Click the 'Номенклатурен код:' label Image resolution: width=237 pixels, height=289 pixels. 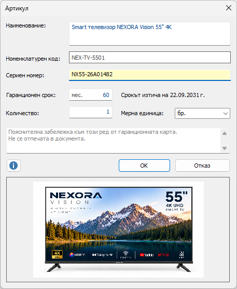tap(33, 59)
